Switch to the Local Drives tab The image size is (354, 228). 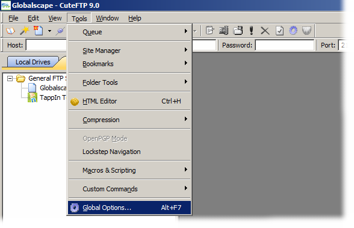33,62
